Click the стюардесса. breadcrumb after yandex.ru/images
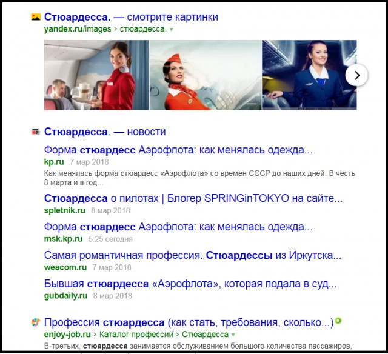Image resolution: width=388 pixels, height=354 pixels. point(143,29)
